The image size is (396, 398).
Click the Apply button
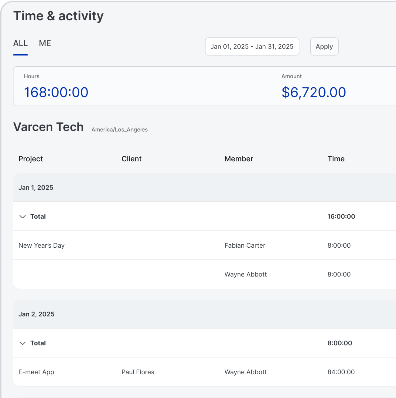click(324, 46)
